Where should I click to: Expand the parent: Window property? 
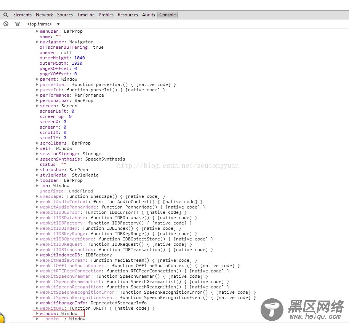pyautogui.click(x=37, y=79)
